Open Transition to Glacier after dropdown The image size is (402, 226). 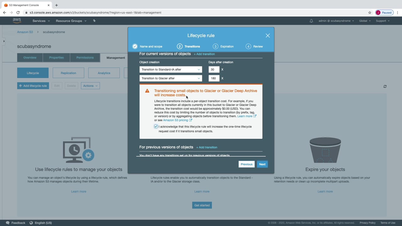[171, 78]
